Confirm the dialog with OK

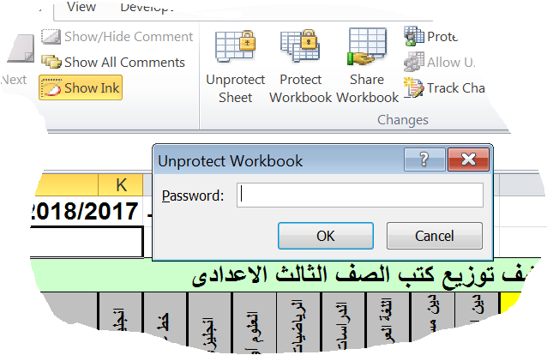coord(326,236)
